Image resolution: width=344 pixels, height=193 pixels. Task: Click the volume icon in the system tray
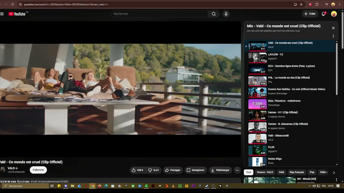tap(314, 186)
